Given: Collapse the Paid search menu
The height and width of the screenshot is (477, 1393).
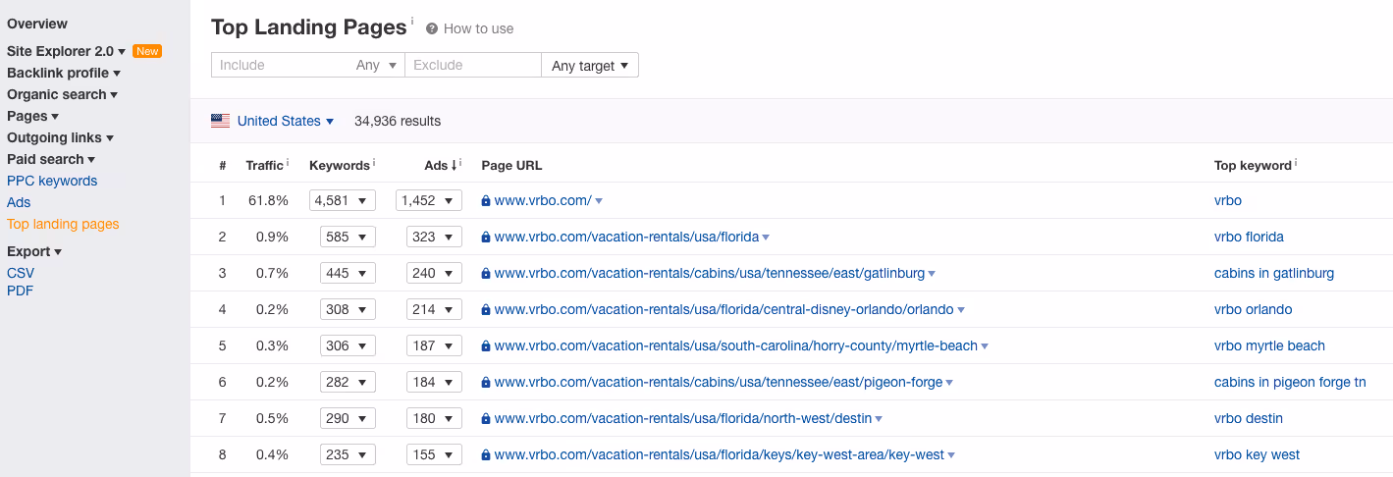Looking at the screenshot, I should (51, 159).
